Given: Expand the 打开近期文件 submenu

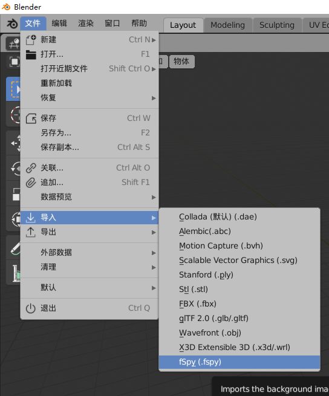Looking at the screenshot, I should pyautogui.click(x=90, y=68).
